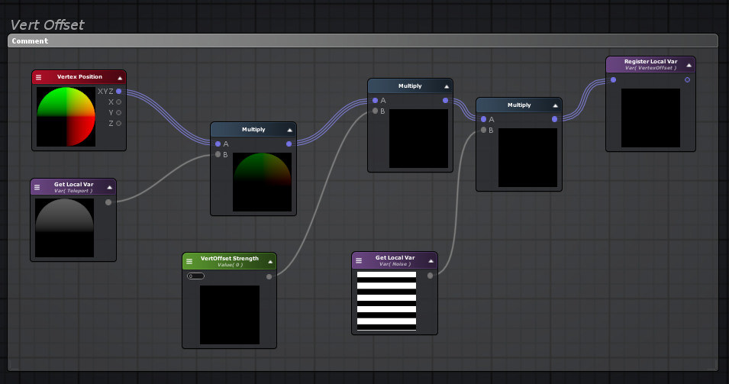
Task: Collapse the second Multiply node preview connected to VertOffset Strength
Action: (447, 86)
